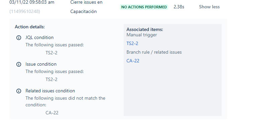Click the Associated items heading
The height and width of the screenshot is (128, 279).
point(145,30)
